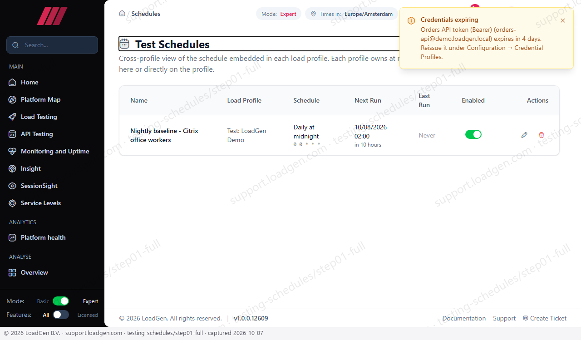Edit the Nightly baseline schedule with the pencil icon
The image size is (581, 340).
coord(524,135)
